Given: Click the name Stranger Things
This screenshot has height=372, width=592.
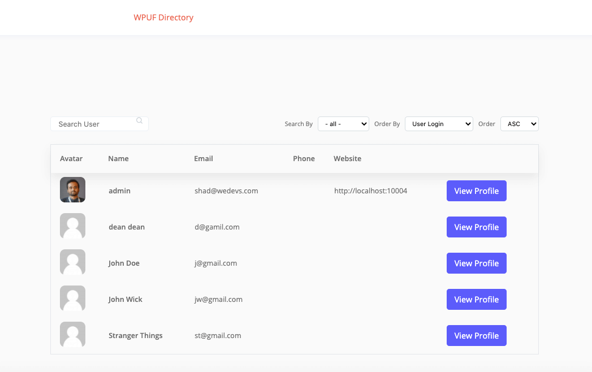Looking at the screenshot, I should click(x=136, y=336).
